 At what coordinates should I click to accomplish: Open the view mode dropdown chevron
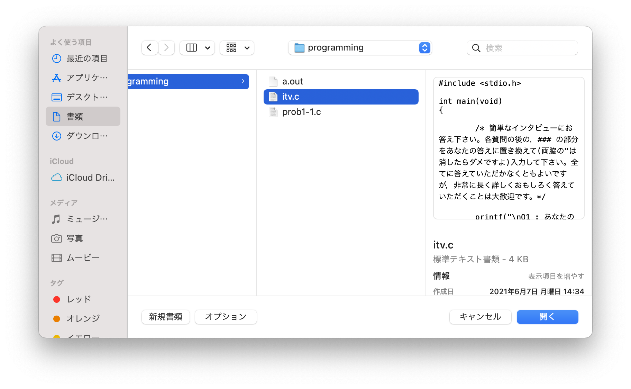point(208,48)
